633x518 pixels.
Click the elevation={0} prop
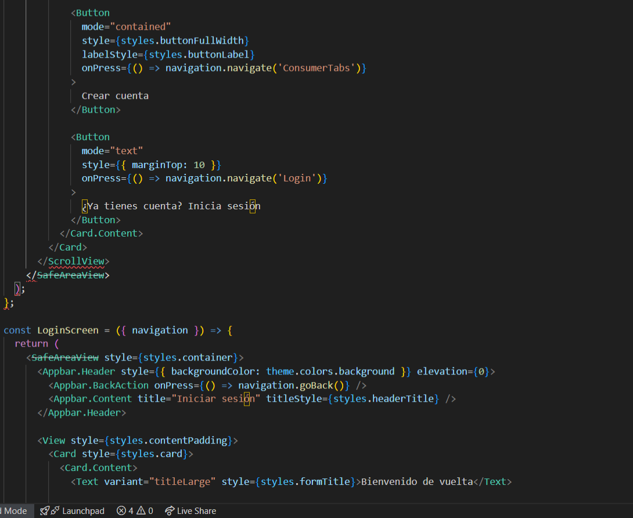click(454, 371)
